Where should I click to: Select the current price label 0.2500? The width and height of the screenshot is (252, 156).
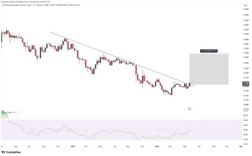[x=246, y=83]
